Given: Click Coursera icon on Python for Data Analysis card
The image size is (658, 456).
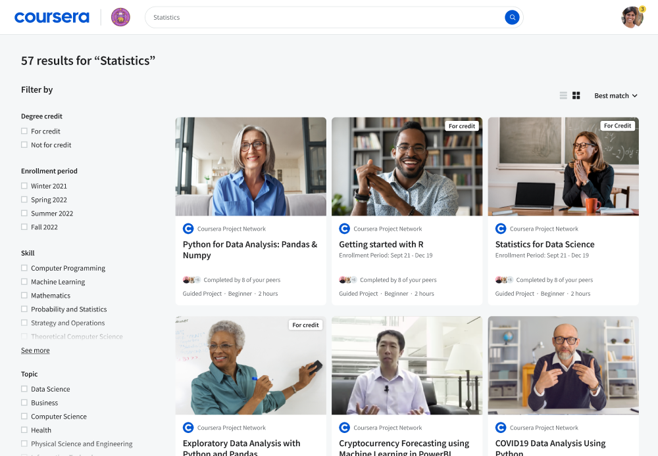Looking at the screenshot, I should click(x=188, y=229).
